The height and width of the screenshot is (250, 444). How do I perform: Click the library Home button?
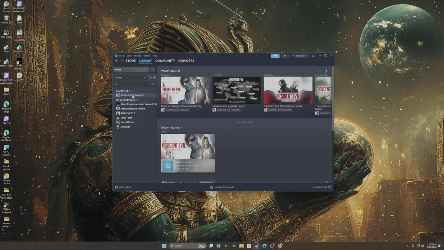coord(131,69)
